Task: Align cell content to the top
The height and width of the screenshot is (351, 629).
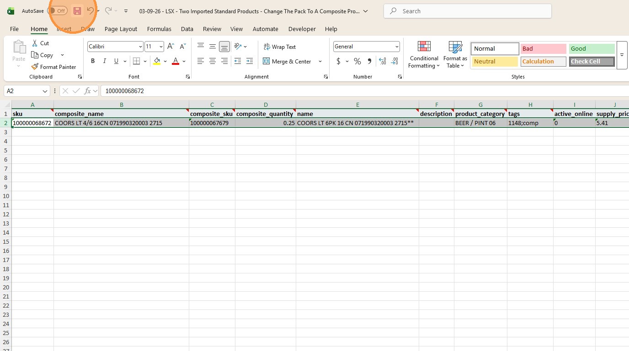Action: pos(201,47)
